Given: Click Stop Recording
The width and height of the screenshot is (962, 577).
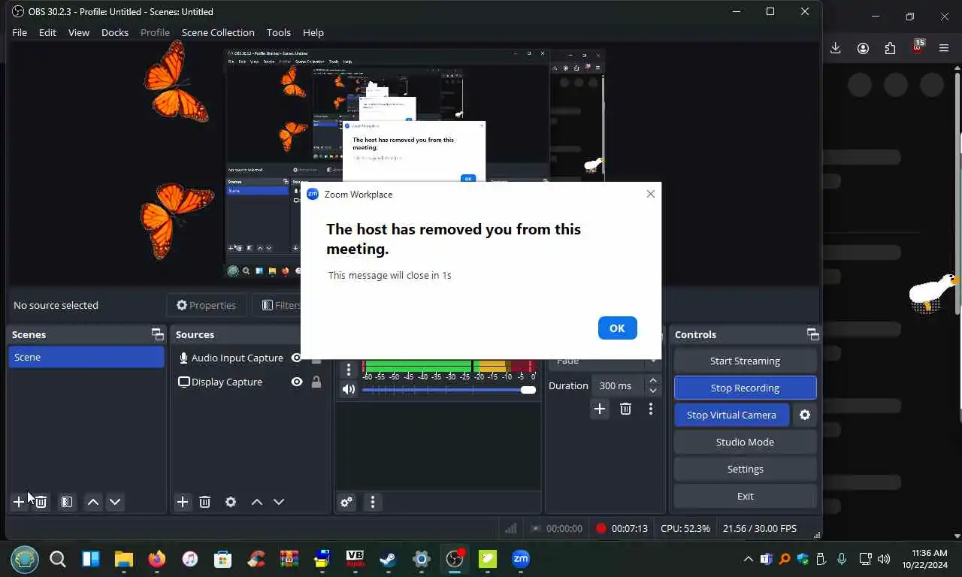Looking at the screenshot, I should [x=745, y=388].
